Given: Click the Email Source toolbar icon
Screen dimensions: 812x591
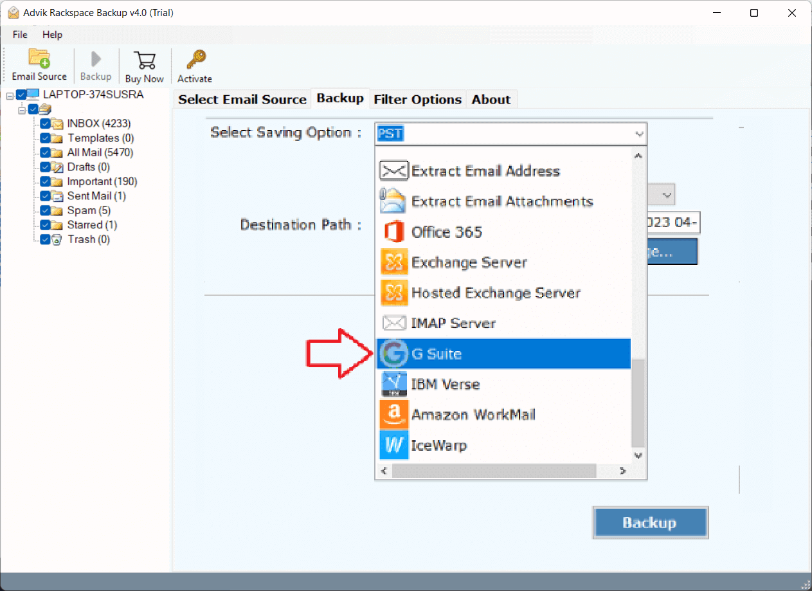Looking at the screenshot, I should pyautogui.click(x=39, y=64).
